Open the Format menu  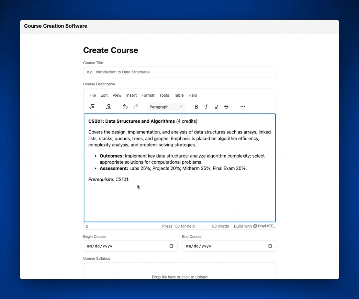(148, 95)
